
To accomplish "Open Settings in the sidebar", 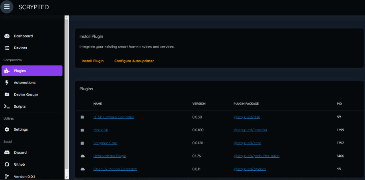I will pyautogui.click(x=32, y=130).
